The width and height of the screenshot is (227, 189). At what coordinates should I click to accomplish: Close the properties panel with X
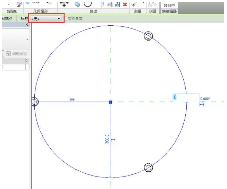[27, 25]
